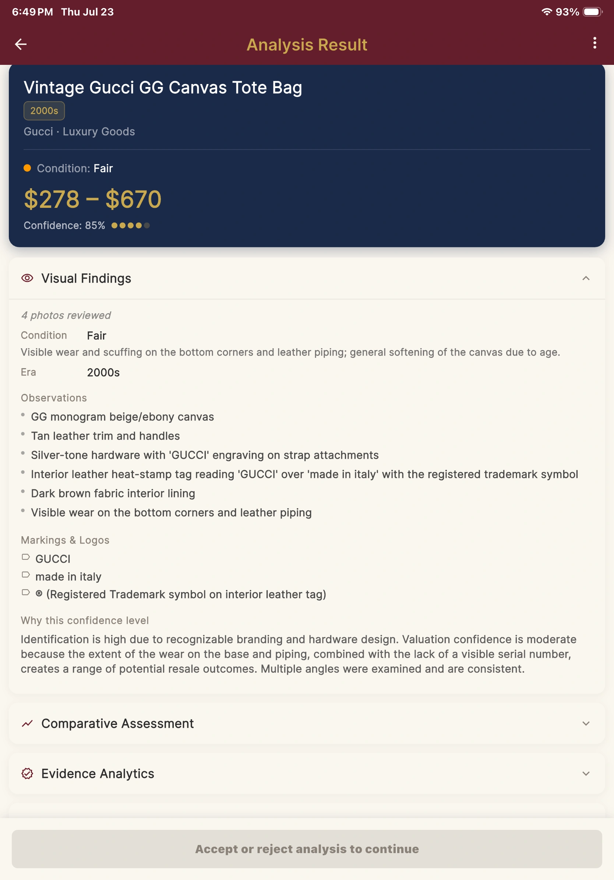Open the Evidence Analytics section header

tap(307, 774)
